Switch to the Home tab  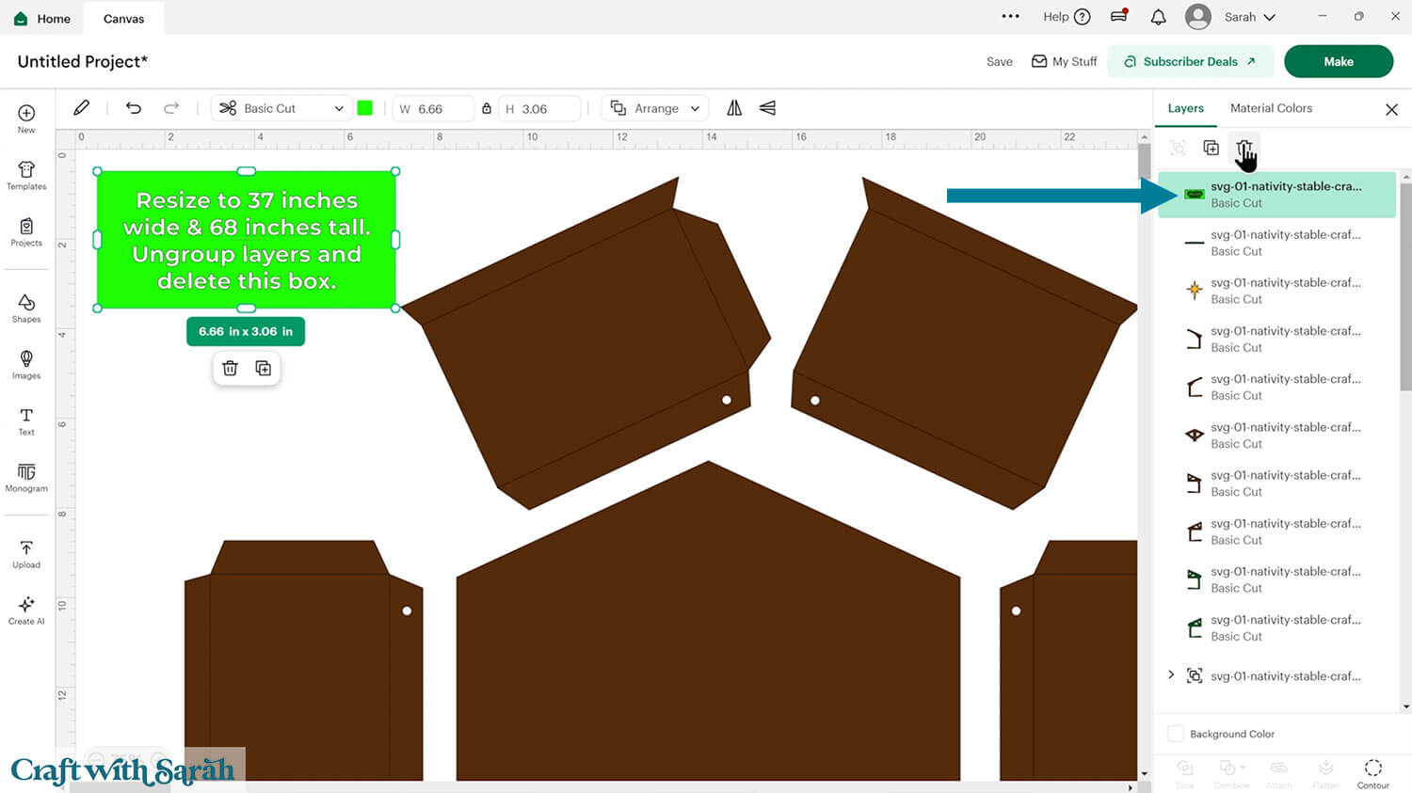(x=42, y=18)
